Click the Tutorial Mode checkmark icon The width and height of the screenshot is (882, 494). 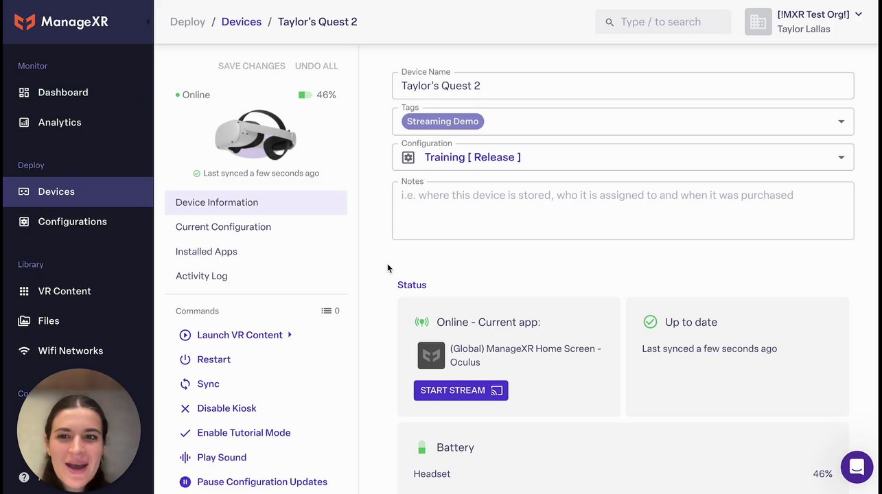point(185,433)
